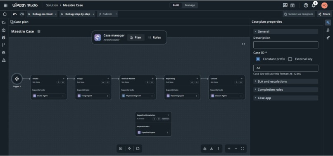
Task: Click in the Description field
Action: 285,45
